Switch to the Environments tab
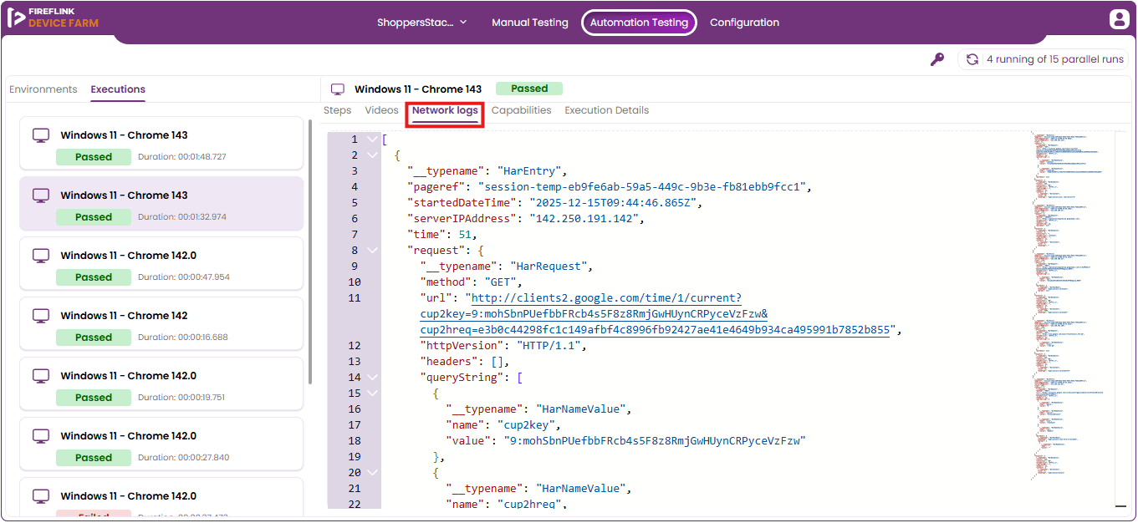The width and height of the screenshot is (1138, 523). [x=43, y=89]
